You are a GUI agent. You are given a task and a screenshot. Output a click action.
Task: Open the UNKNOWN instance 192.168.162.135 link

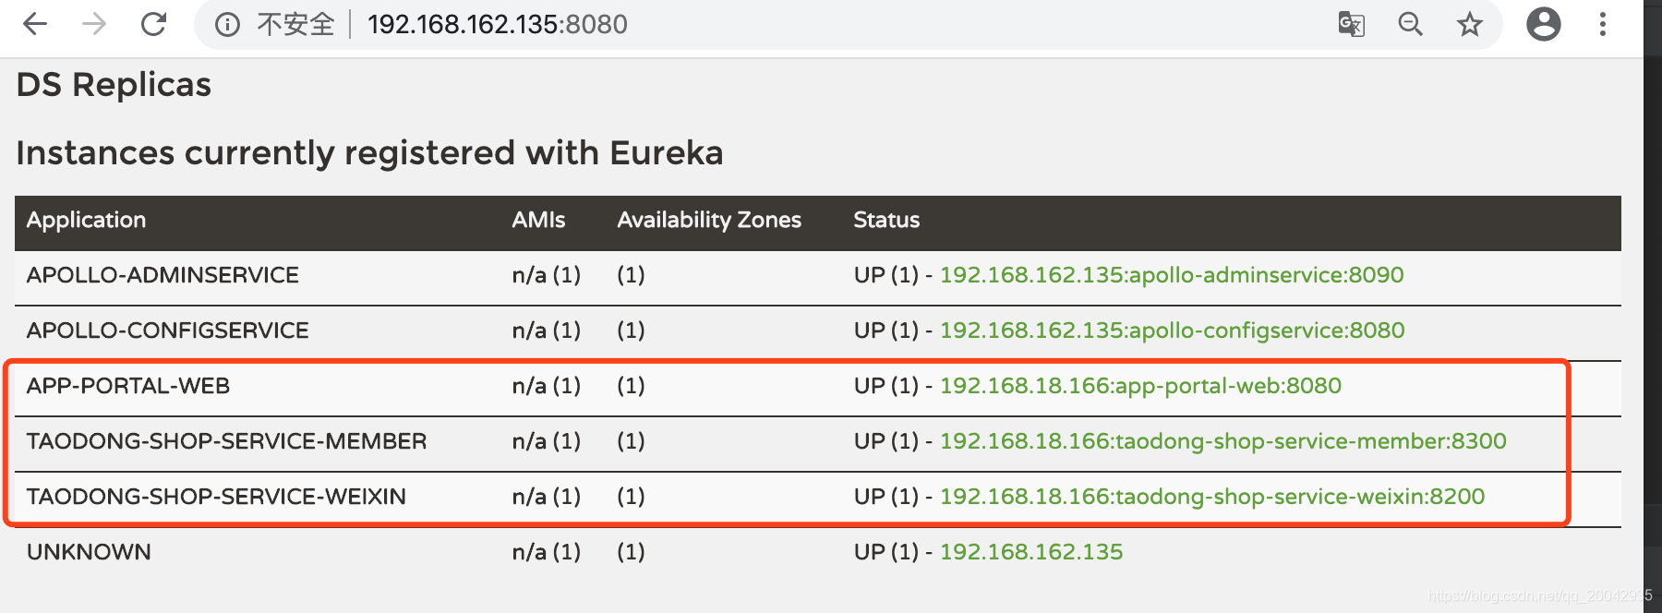point(1030,552)
